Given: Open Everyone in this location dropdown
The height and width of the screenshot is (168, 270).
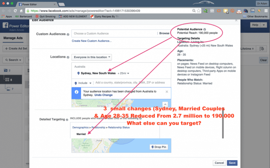Looking at the screenshot, I should coord(92,57).
